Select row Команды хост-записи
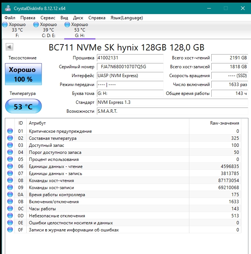251x254 pixels. (123, 187)
